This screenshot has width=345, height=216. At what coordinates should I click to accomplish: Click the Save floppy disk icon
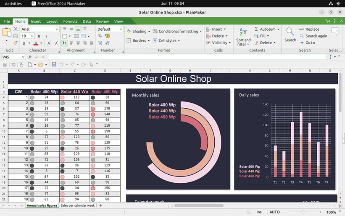pyautogui.click(x=54, y=64)
